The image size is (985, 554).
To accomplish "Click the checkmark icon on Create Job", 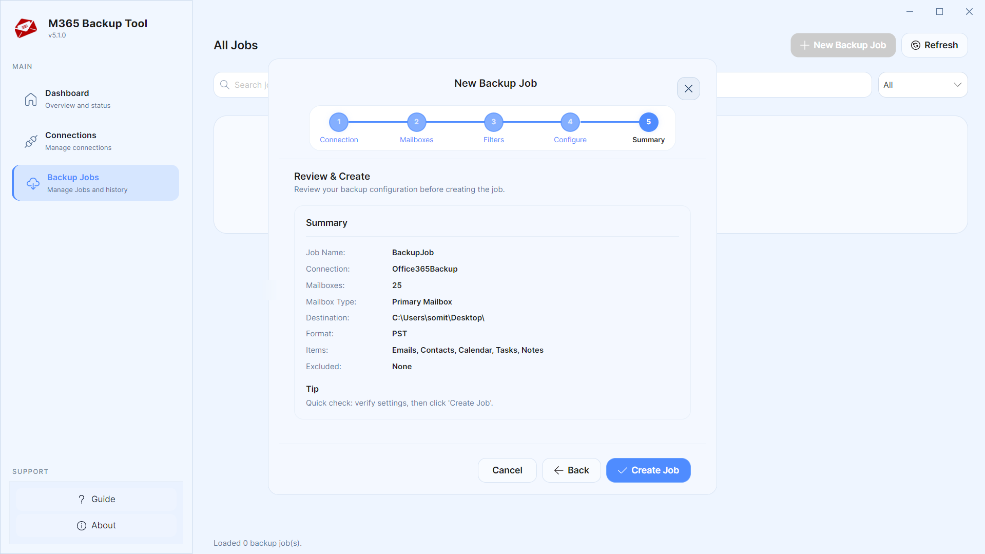I will pos(622,470).
